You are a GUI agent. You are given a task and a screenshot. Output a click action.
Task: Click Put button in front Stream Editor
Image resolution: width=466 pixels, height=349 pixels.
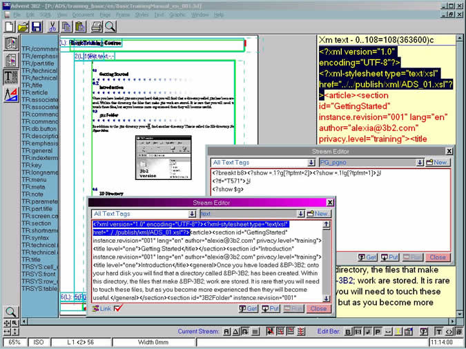point(270,308)
